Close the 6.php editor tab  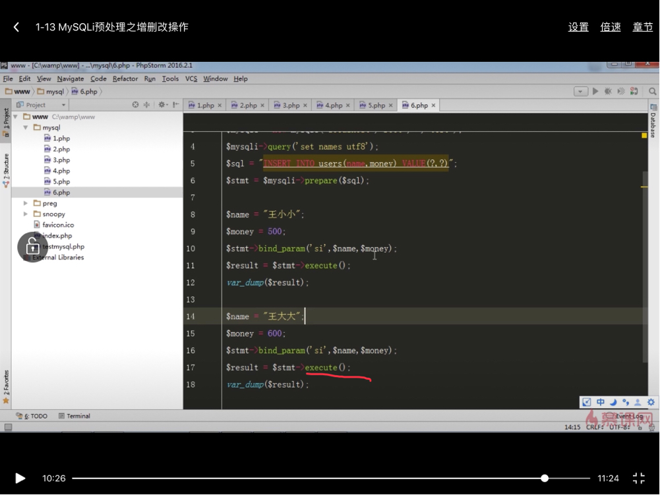(x=433, y=105)
